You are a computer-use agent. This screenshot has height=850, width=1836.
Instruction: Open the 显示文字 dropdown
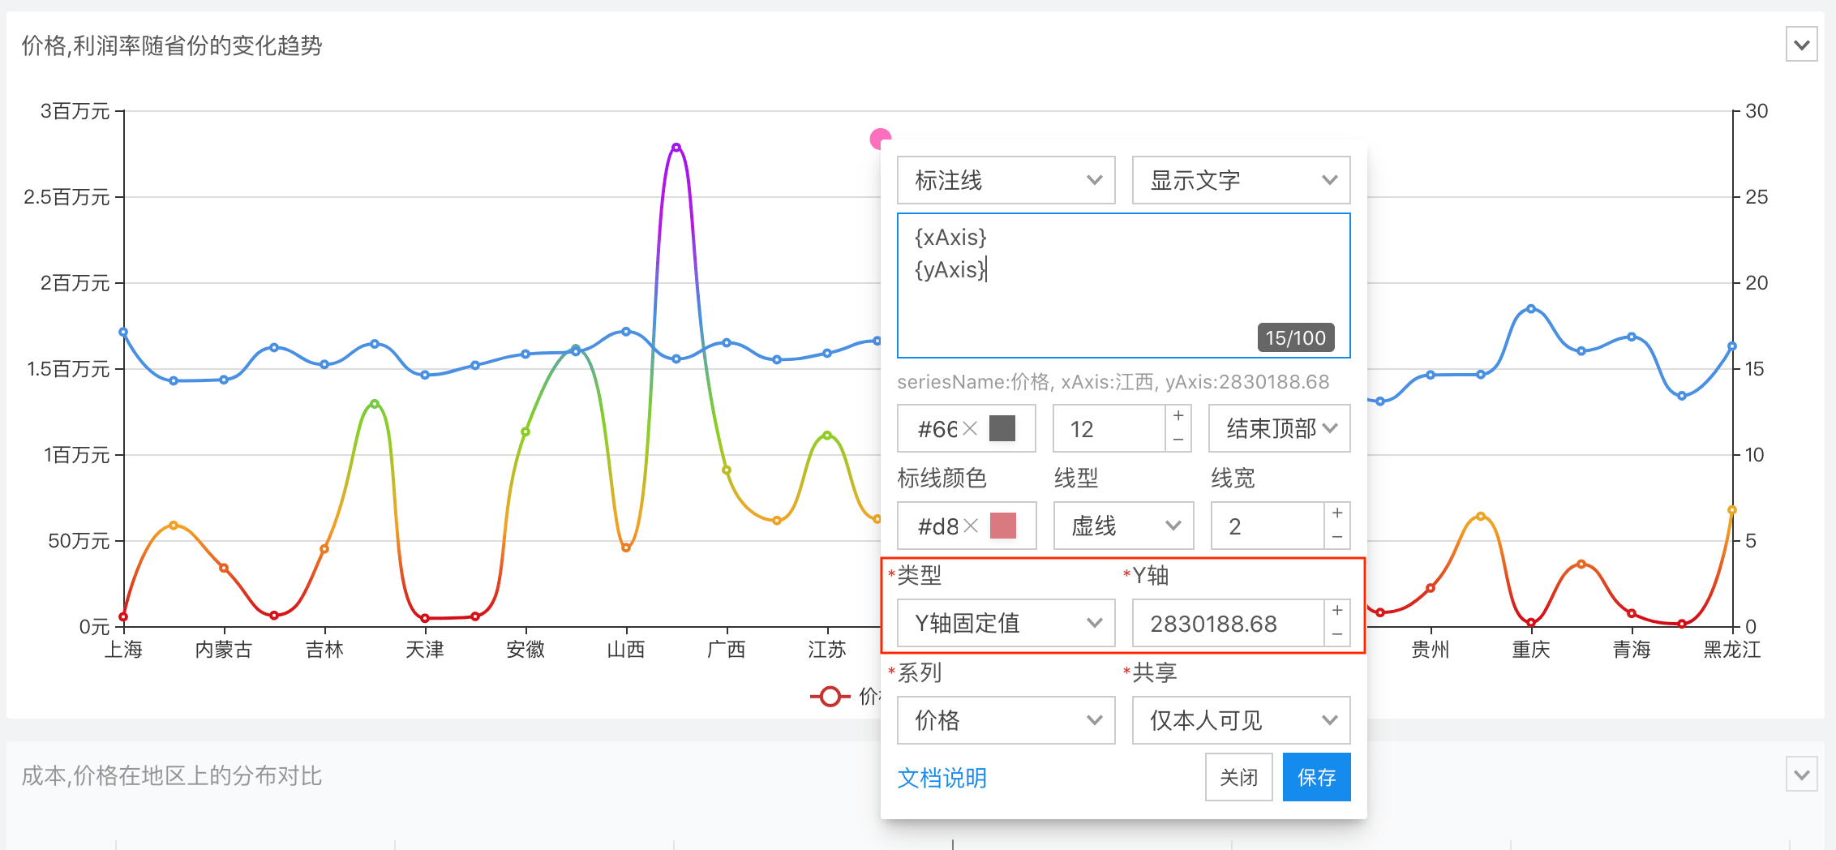pyautogui.click(x=1241, y=180)
